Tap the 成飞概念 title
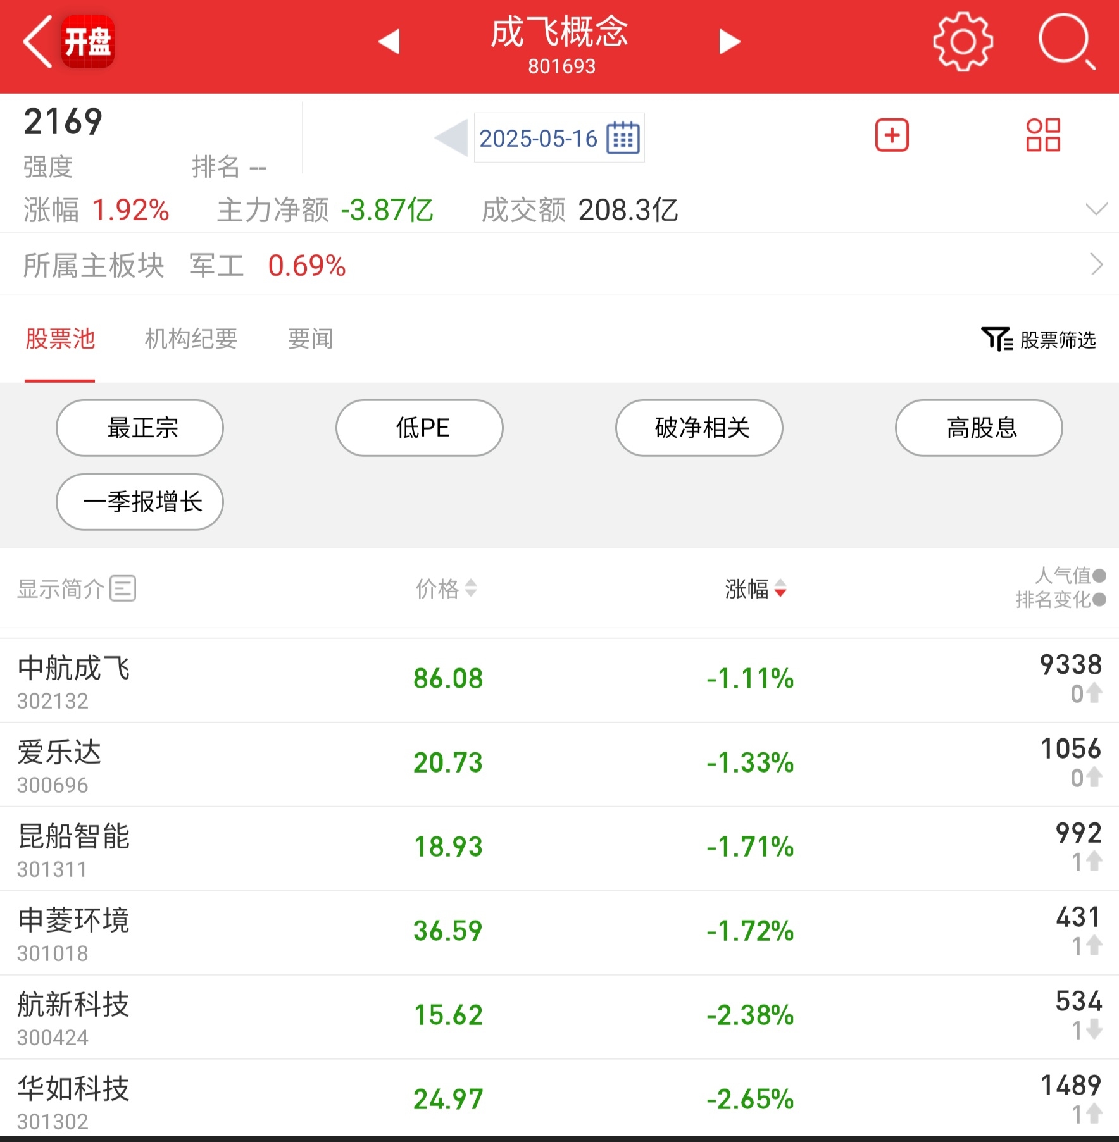 tap(559, 32)
